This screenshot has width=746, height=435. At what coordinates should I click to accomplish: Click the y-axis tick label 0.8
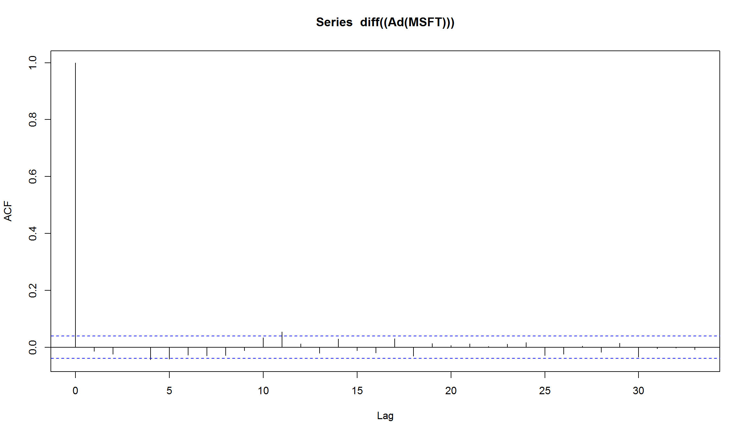pyautogui.click(x=33, y=119)
